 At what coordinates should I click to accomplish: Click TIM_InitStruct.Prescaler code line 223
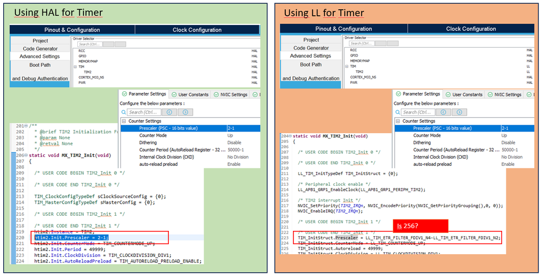399,238
